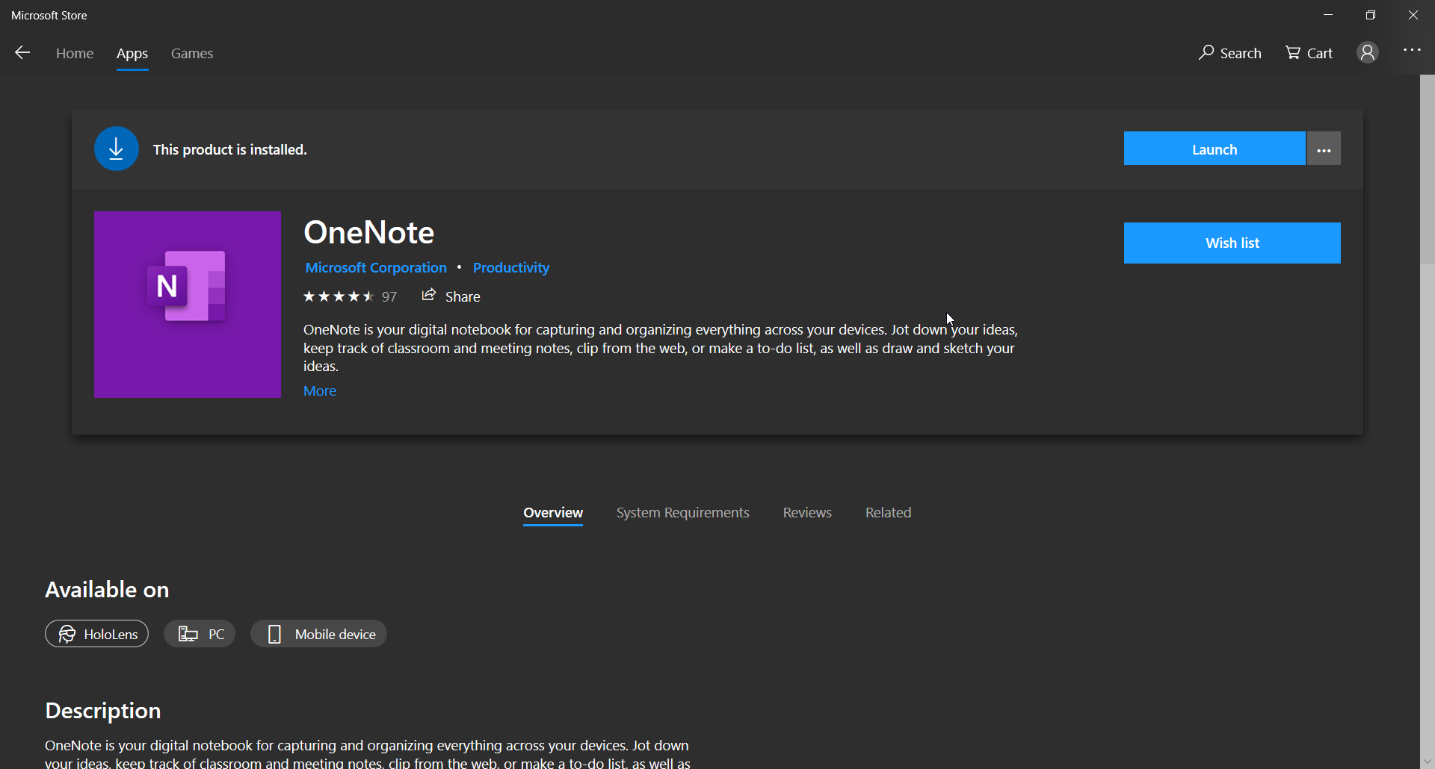Click the HoloLens headset icon
Viewport: 1435px width, 769px height.
coord(67,634)
